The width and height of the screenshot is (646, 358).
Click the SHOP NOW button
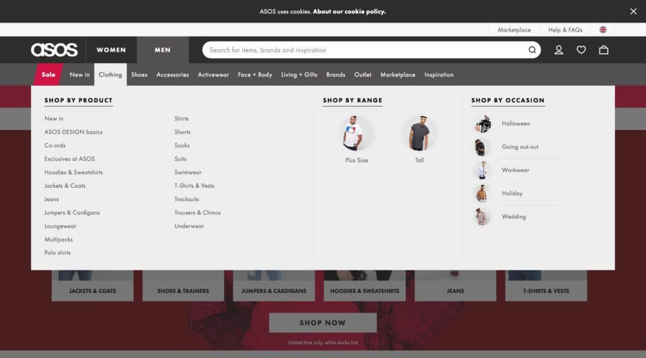[322, 323]
